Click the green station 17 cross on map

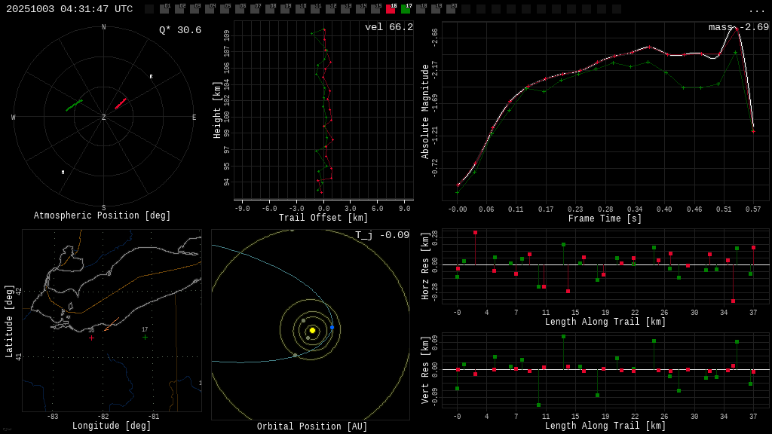point(145,337)
